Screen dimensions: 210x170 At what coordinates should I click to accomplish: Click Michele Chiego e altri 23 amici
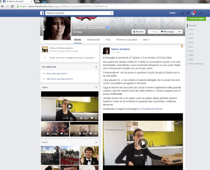64,51
